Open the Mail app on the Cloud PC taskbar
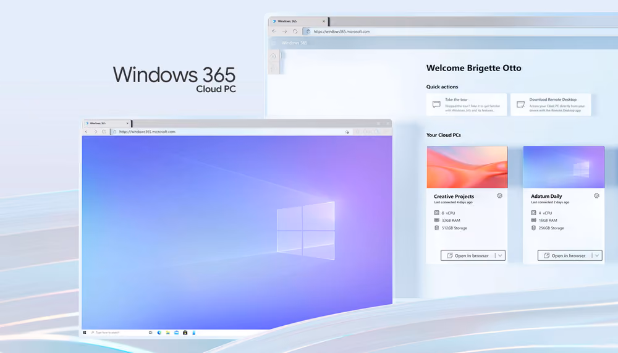The height and width of the screenshot is (353, 618). [177, 333]
